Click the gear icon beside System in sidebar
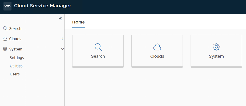Screen dimensions: 246x106 5,49
